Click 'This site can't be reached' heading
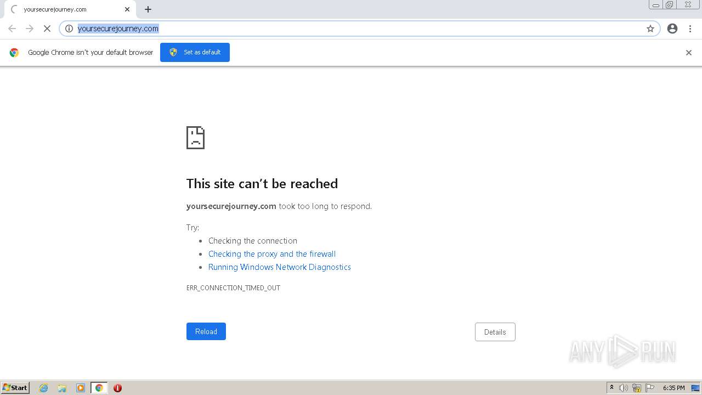The width and height of the screenshot is (702, 395). click(x=262, y=184)
